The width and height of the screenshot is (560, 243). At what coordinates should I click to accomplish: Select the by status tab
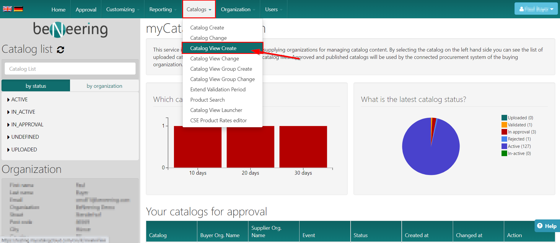[x=36, y=86]
